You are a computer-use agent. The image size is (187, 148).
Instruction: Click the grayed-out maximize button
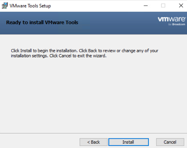point(163,6)
